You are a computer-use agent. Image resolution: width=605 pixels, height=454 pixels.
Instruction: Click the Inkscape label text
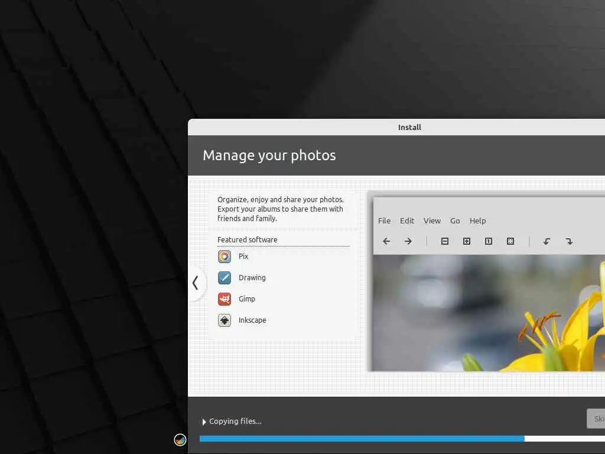(x=252, y=320)
